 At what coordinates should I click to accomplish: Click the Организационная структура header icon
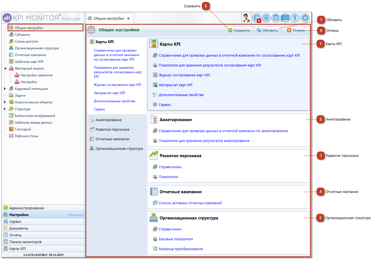pos(154,218)
